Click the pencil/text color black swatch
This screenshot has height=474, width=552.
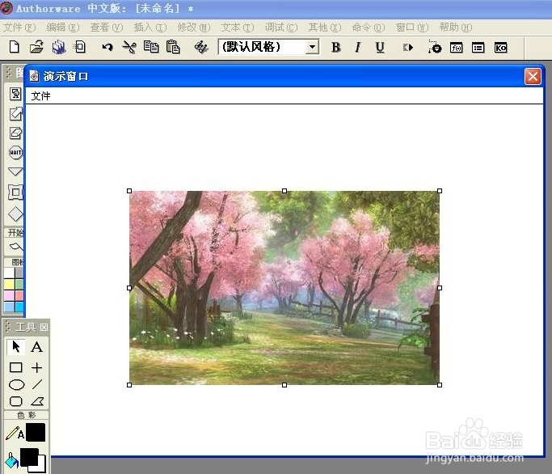(x=36, y=433)
